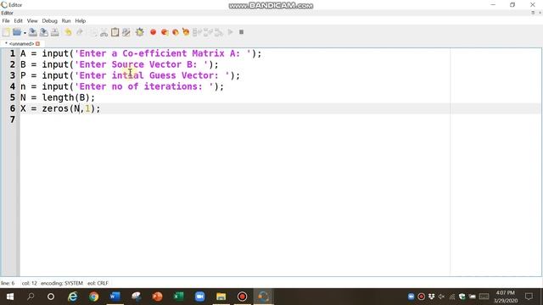Open the Help menu

tap(81, 20)
